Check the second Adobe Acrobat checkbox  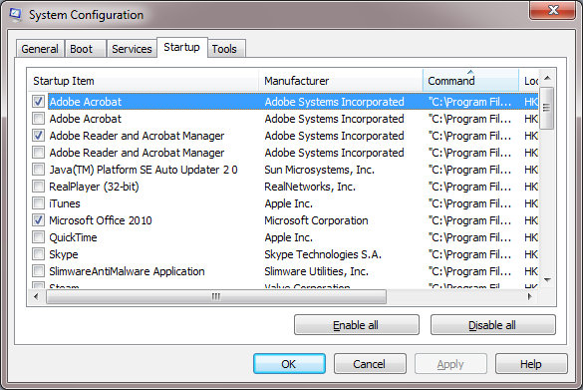tap(38, 119)
